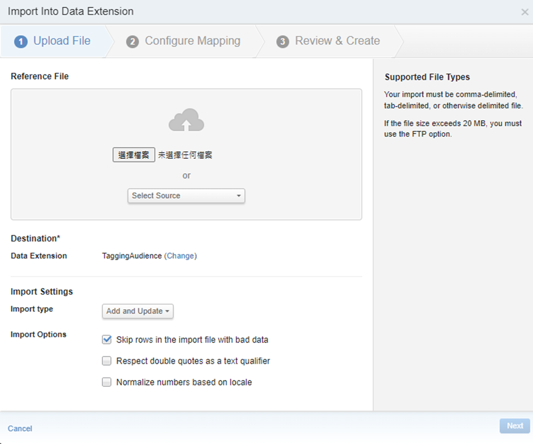The height and width of the screenshot is (444, 533).
Task: Click the 未選擇任何檔案 file status text
Action: tap(185, 155)
